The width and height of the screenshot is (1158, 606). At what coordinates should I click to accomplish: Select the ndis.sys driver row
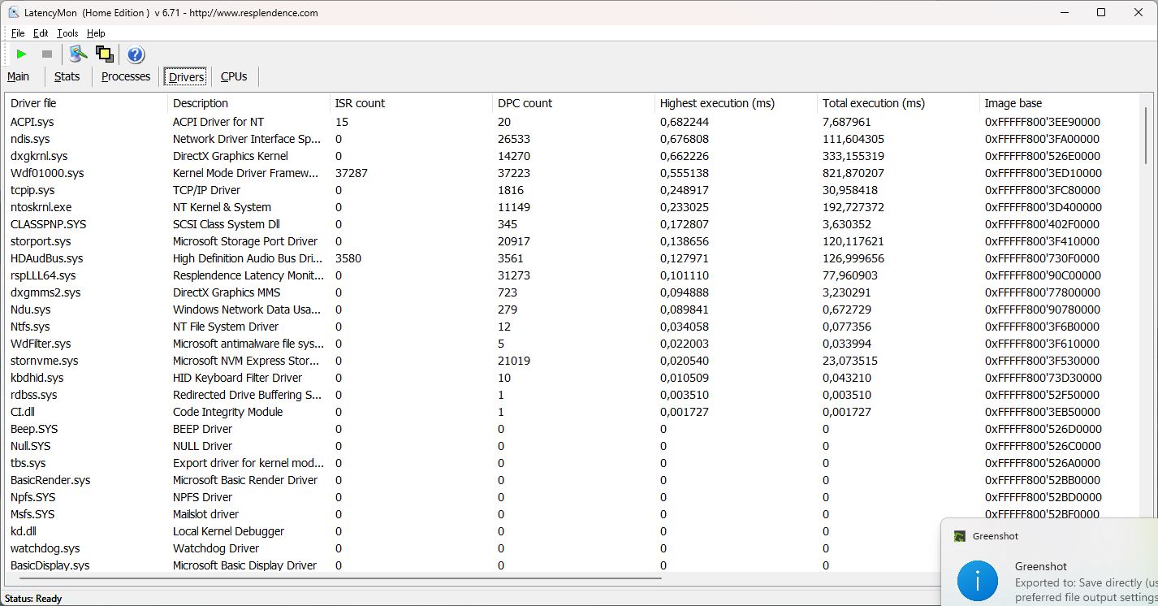[x=573, y=139]
